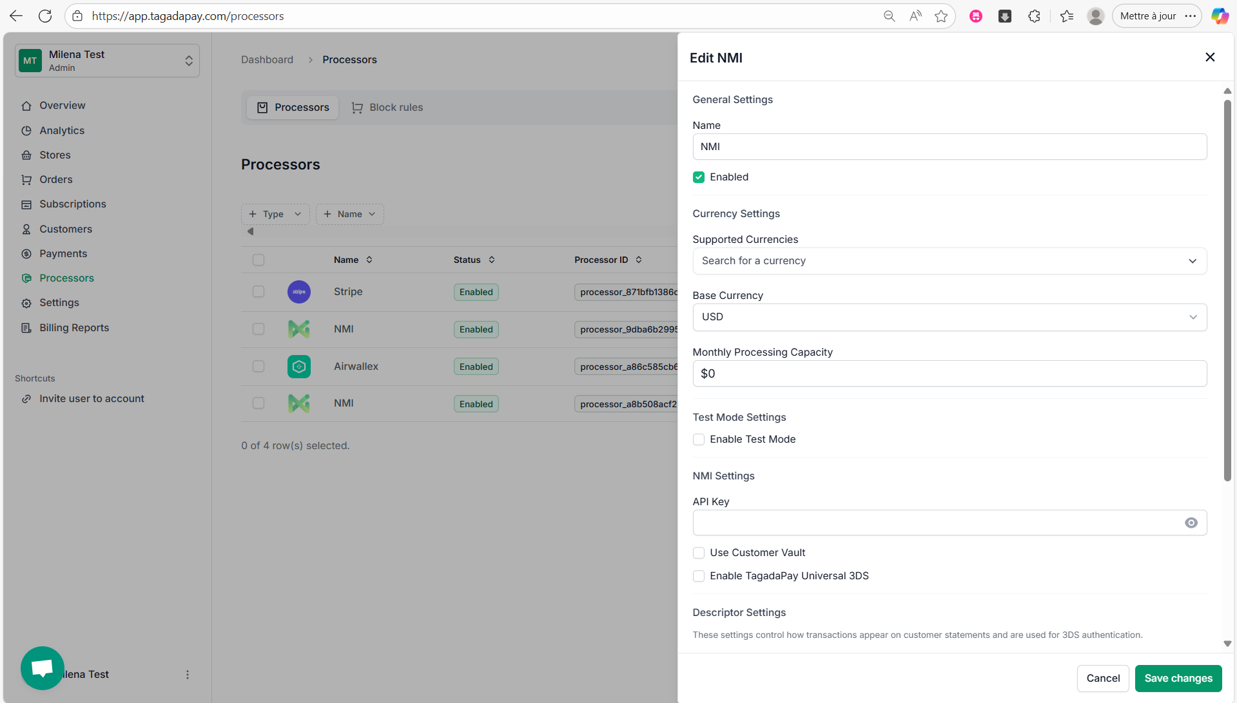Click the MT account avatar
This screenshot has width=1237, height=703.
click(30, 61)
